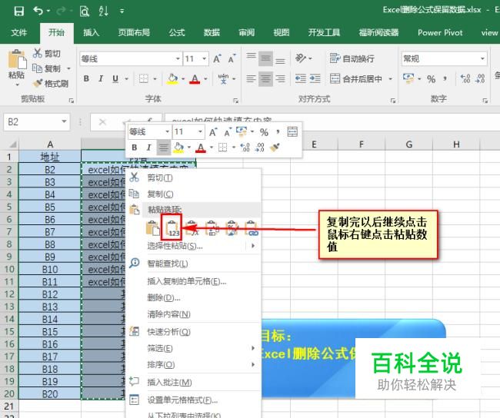Viewport: 500px width, 418px height.
Task: Select column header G
Action: click(409, 144)
